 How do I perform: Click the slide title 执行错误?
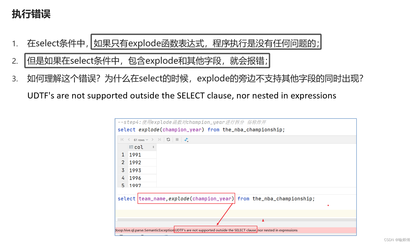(31, 14)
